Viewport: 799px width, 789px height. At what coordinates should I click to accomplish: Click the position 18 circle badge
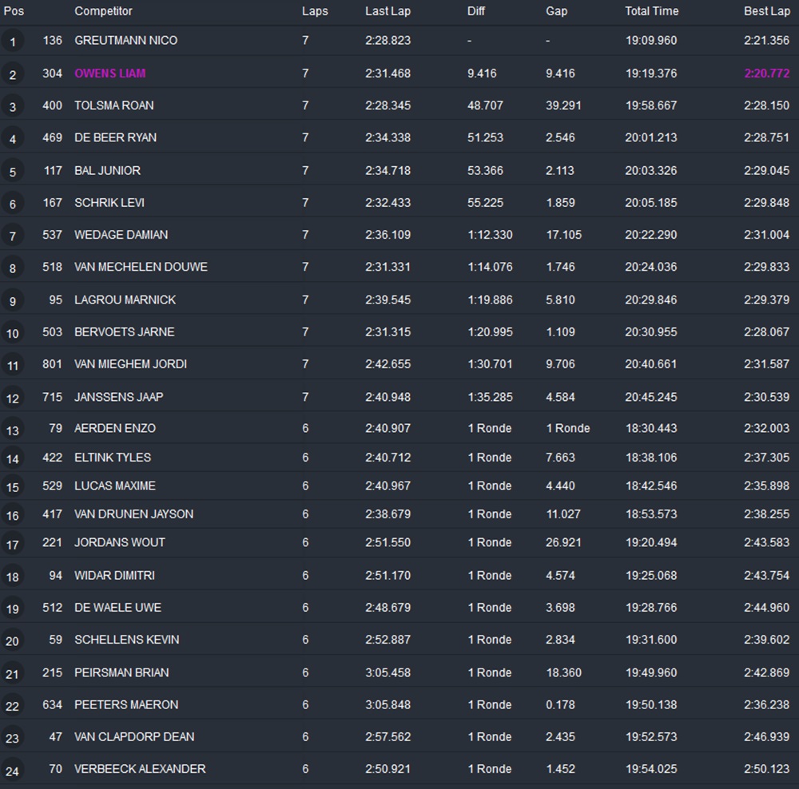(x=12, y=577)
